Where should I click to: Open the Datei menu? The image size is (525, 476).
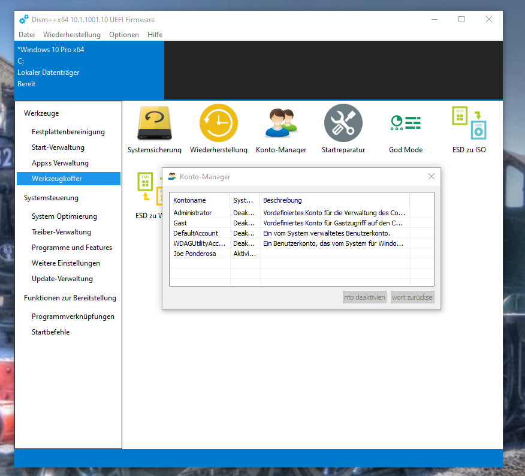[x=26, y=35]
